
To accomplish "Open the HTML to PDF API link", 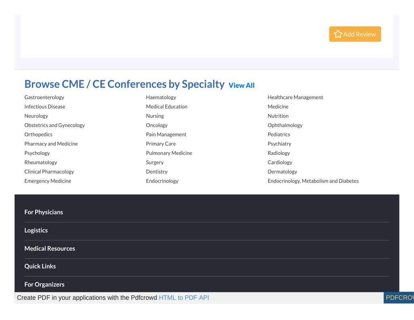I will click(184, 298).
